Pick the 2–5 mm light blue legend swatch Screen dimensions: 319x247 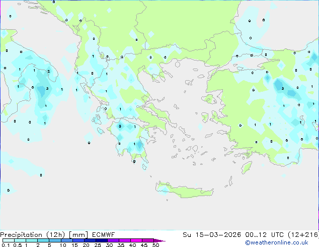(x=44, y=240)
